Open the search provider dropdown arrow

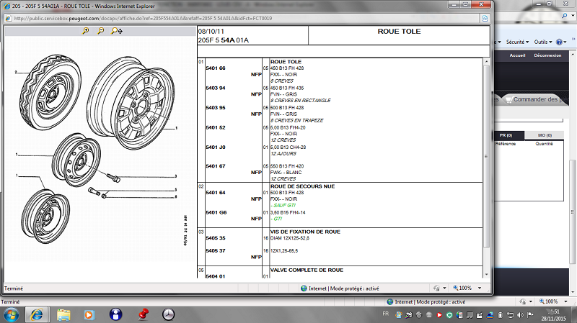573,16
